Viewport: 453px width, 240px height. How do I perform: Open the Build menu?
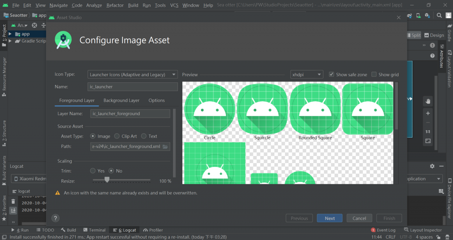[133, 5]
